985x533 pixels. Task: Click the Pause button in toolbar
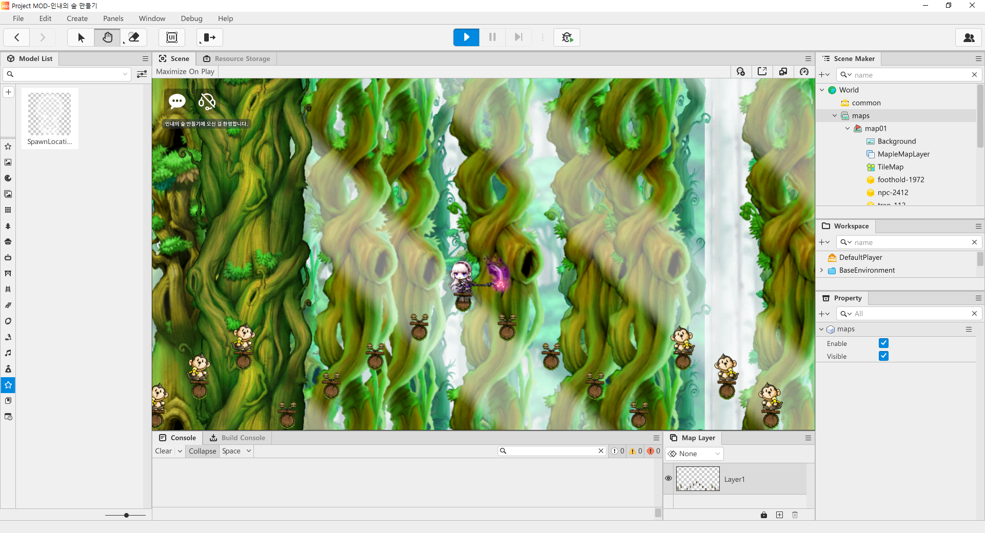click(493, 37)
